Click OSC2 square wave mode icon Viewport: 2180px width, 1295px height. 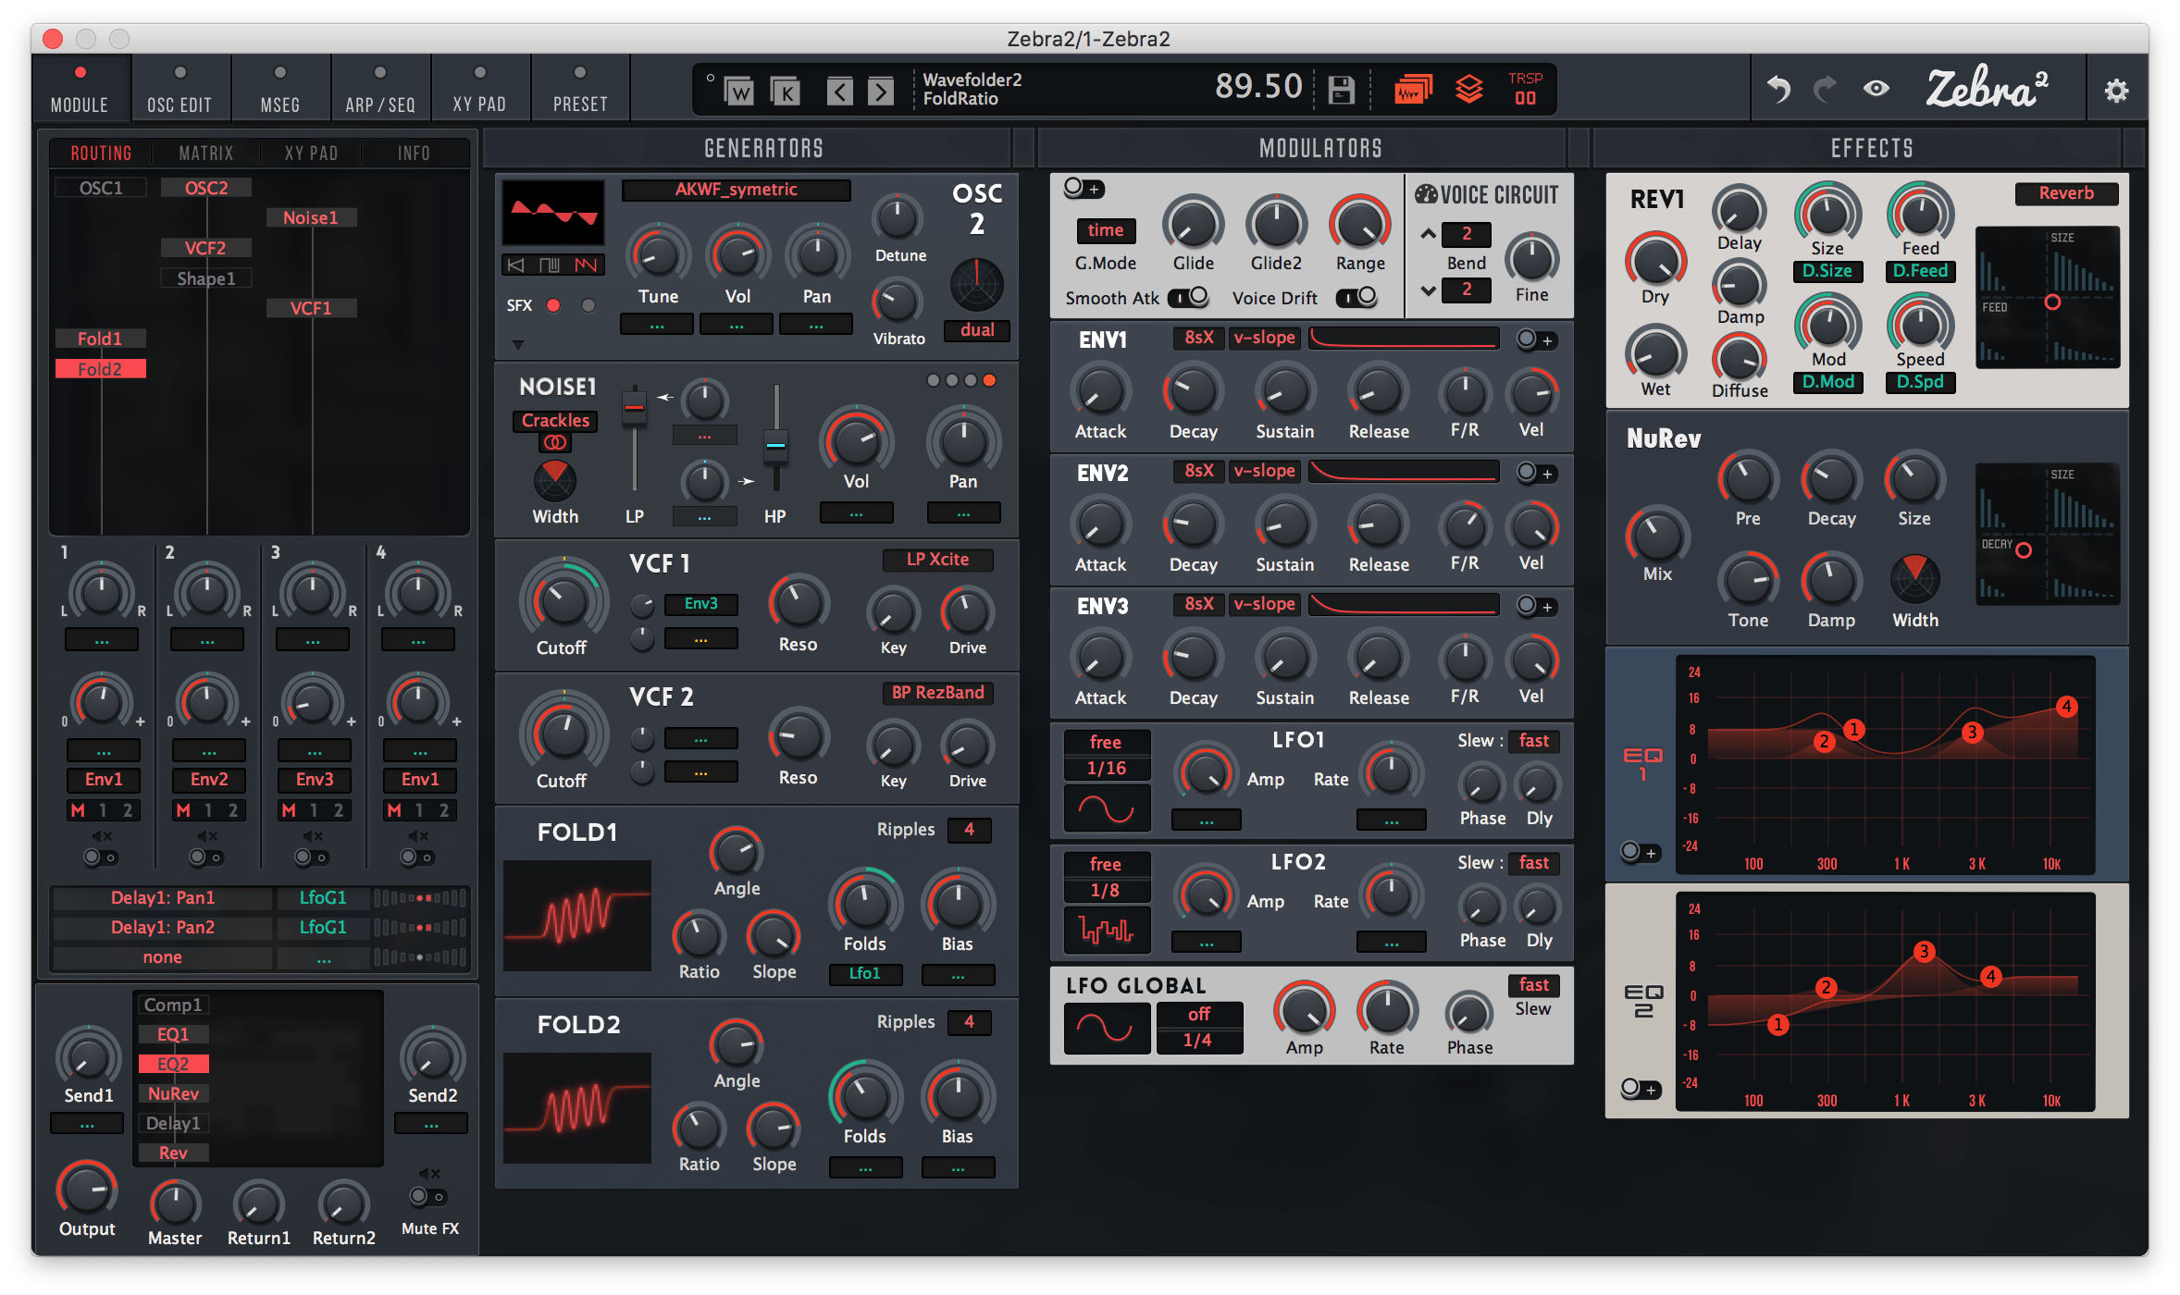550,265
